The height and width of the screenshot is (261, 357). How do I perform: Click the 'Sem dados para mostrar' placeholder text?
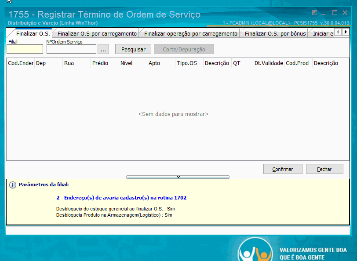(174, 114)
